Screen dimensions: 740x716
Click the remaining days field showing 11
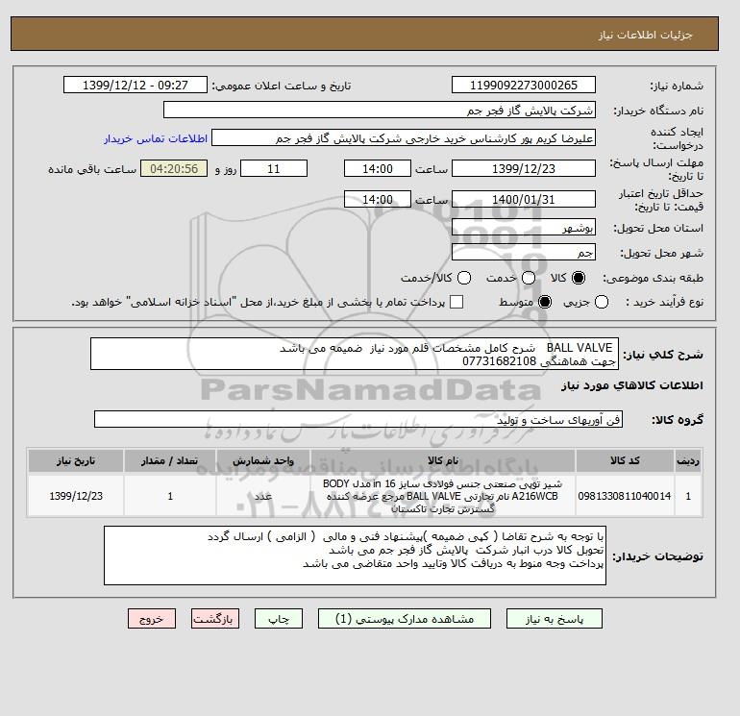[x=274, y=168]
